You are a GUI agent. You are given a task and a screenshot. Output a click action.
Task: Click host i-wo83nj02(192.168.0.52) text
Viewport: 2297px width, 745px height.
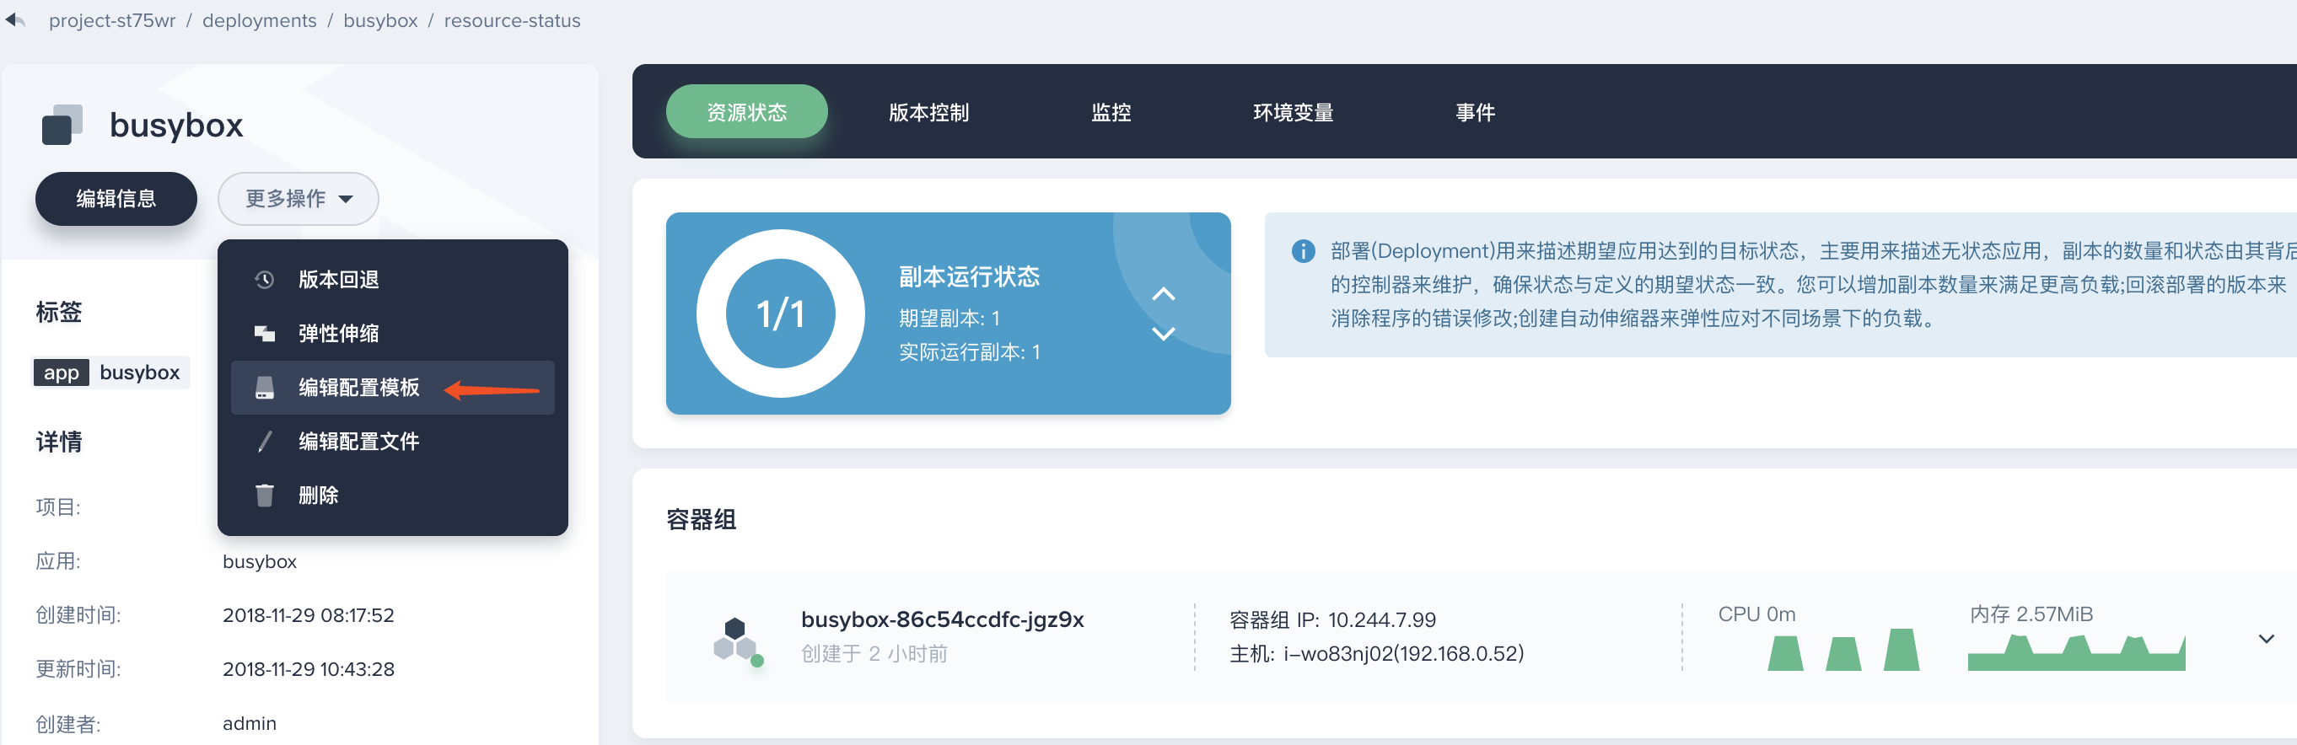tap(1377, 654)
